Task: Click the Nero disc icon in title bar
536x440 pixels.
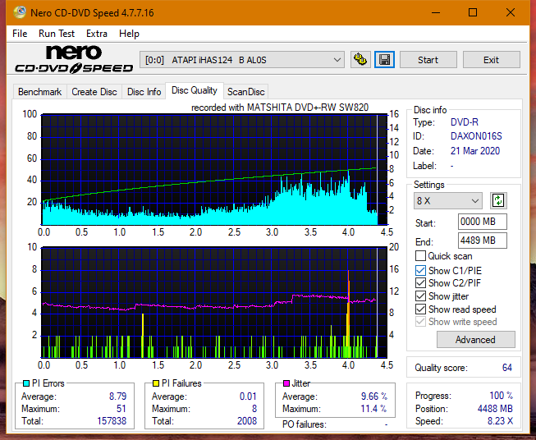Action: click(20, 12)
